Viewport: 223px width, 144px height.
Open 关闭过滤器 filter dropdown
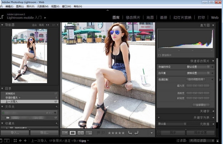202,140
